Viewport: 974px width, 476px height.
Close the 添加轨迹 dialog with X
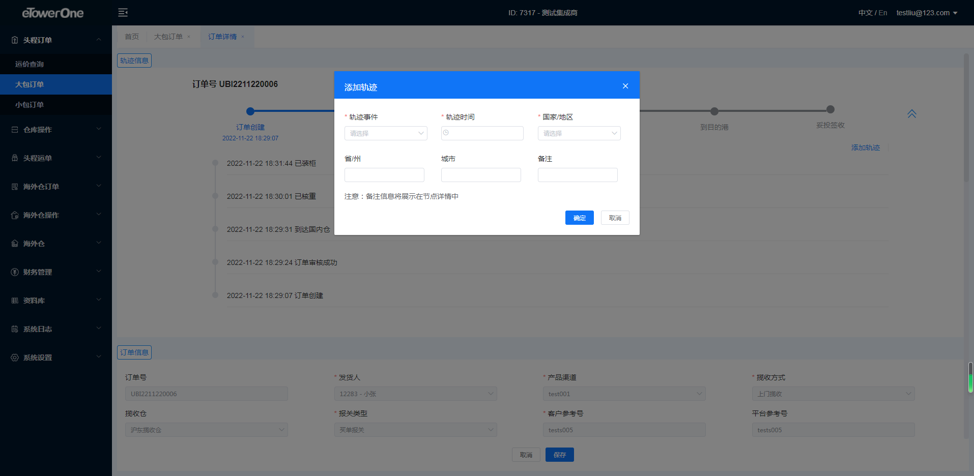pos(625,86)
